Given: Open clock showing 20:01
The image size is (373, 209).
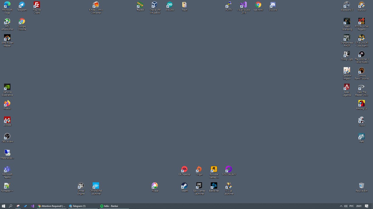Looking at the screenshot, I should click(359, 206).
